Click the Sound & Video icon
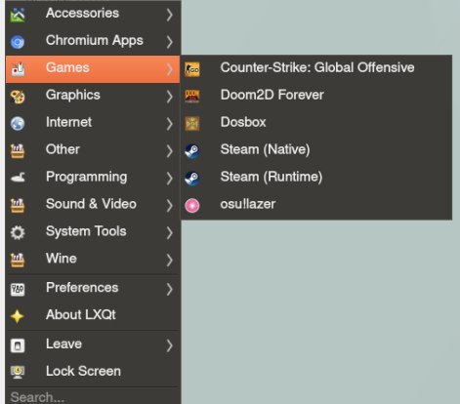 coord(18,206)
